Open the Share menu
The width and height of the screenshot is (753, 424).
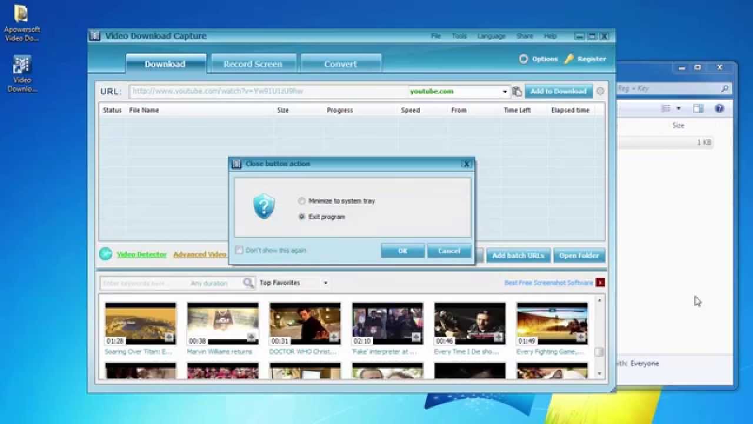[525, 36]
